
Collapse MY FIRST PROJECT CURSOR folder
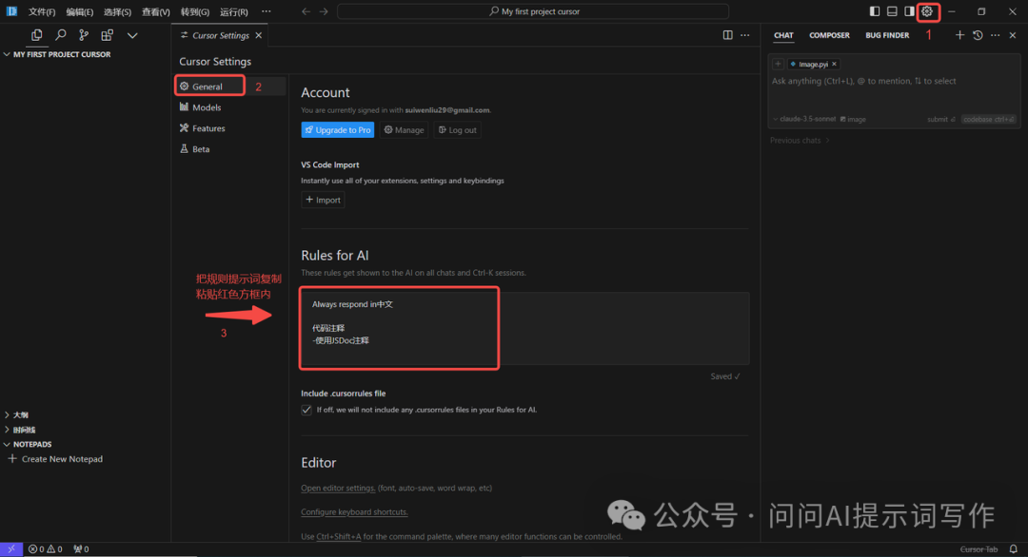pos(57,54)
